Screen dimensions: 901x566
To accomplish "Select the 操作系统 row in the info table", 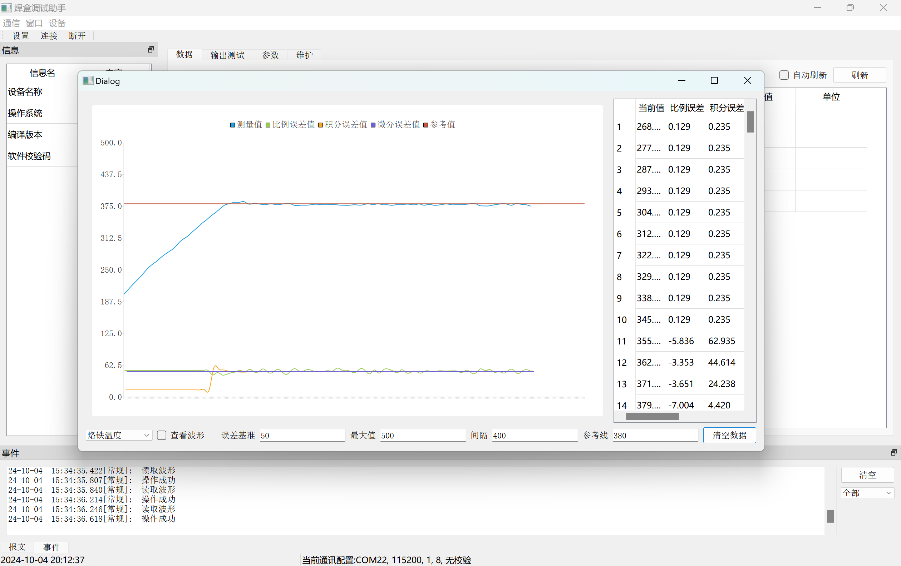I will pos(42,113).
